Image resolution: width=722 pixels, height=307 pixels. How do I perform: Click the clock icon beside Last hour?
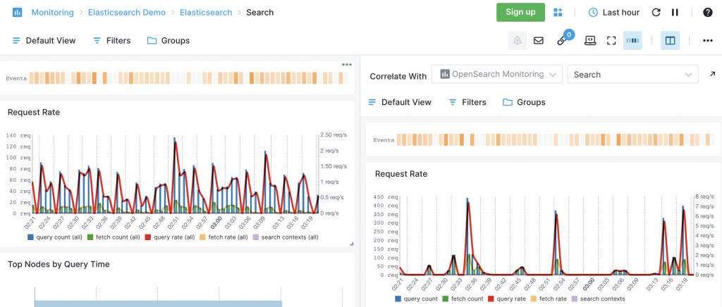[594, 13]
